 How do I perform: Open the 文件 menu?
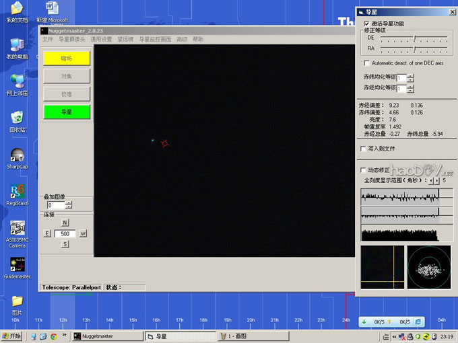point(47,40)
